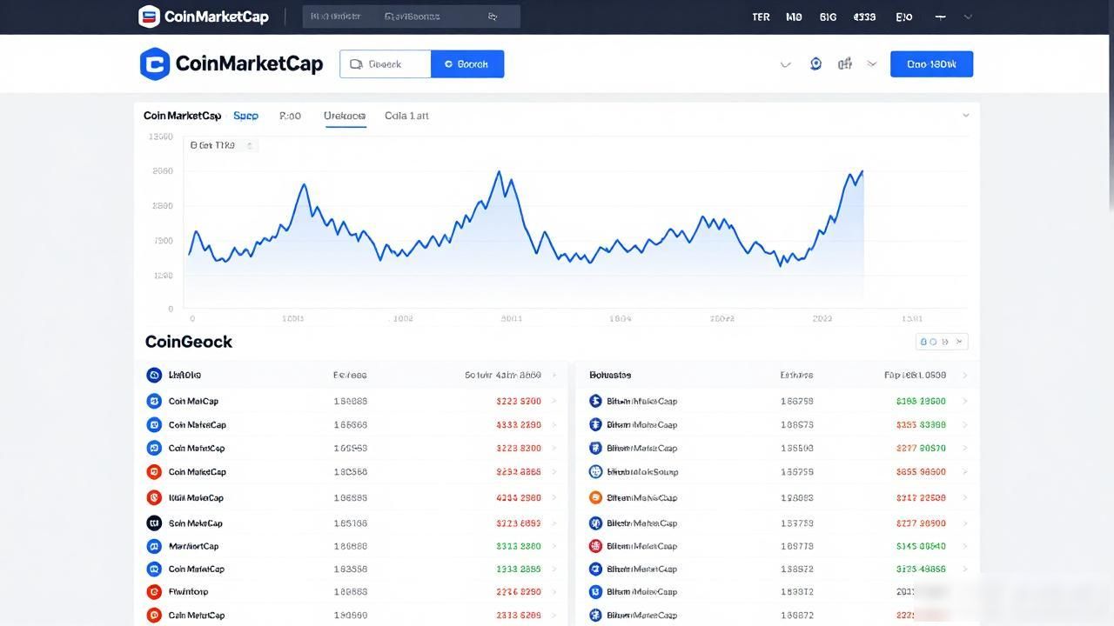Viewport: 1114px width, 626px height.
Task: Select the underlined Urekoos tab
Action: click(x=345, y=116)
